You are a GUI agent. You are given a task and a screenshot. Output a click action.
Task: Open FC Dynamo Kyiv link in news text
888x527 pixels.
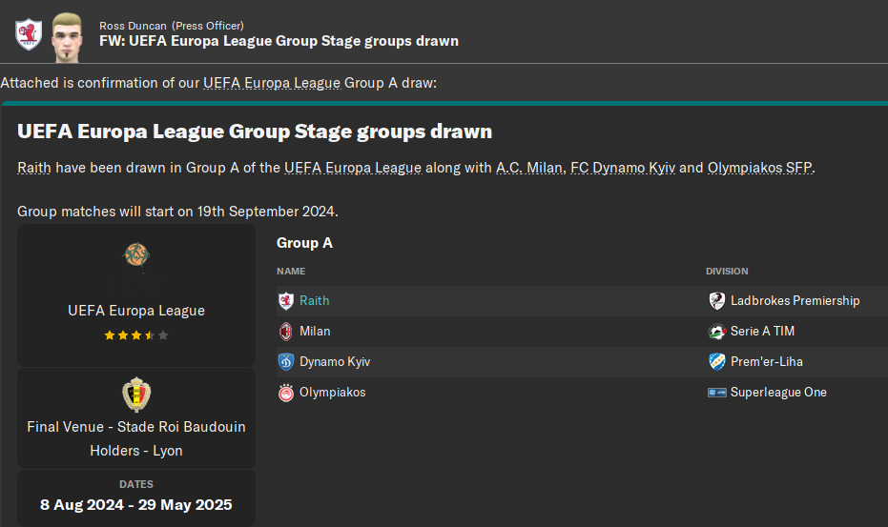[x=623, y=168]
